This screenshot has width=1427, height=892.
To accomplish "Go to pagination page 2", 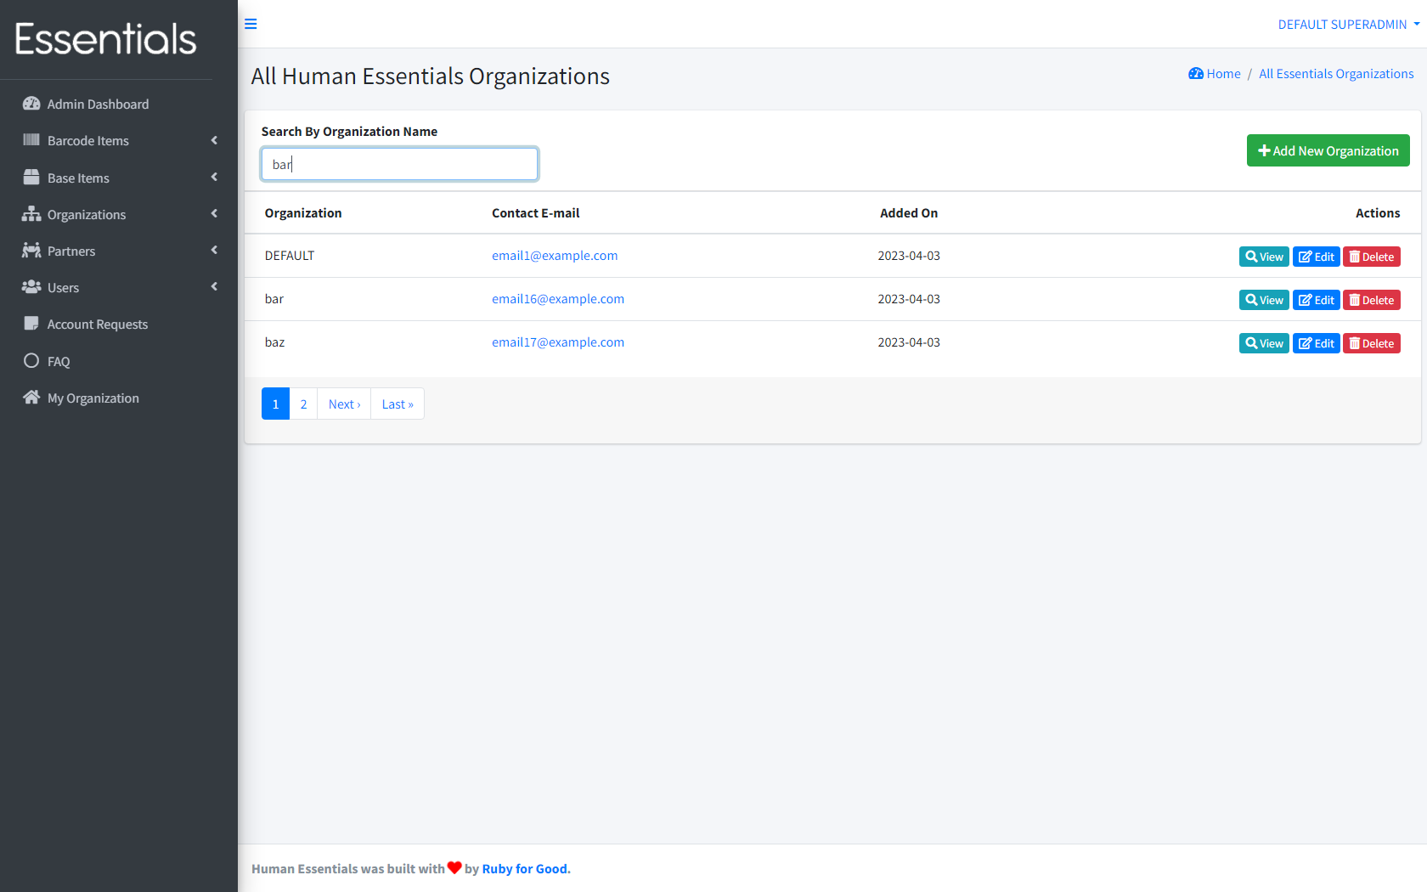I will (303, 404).
